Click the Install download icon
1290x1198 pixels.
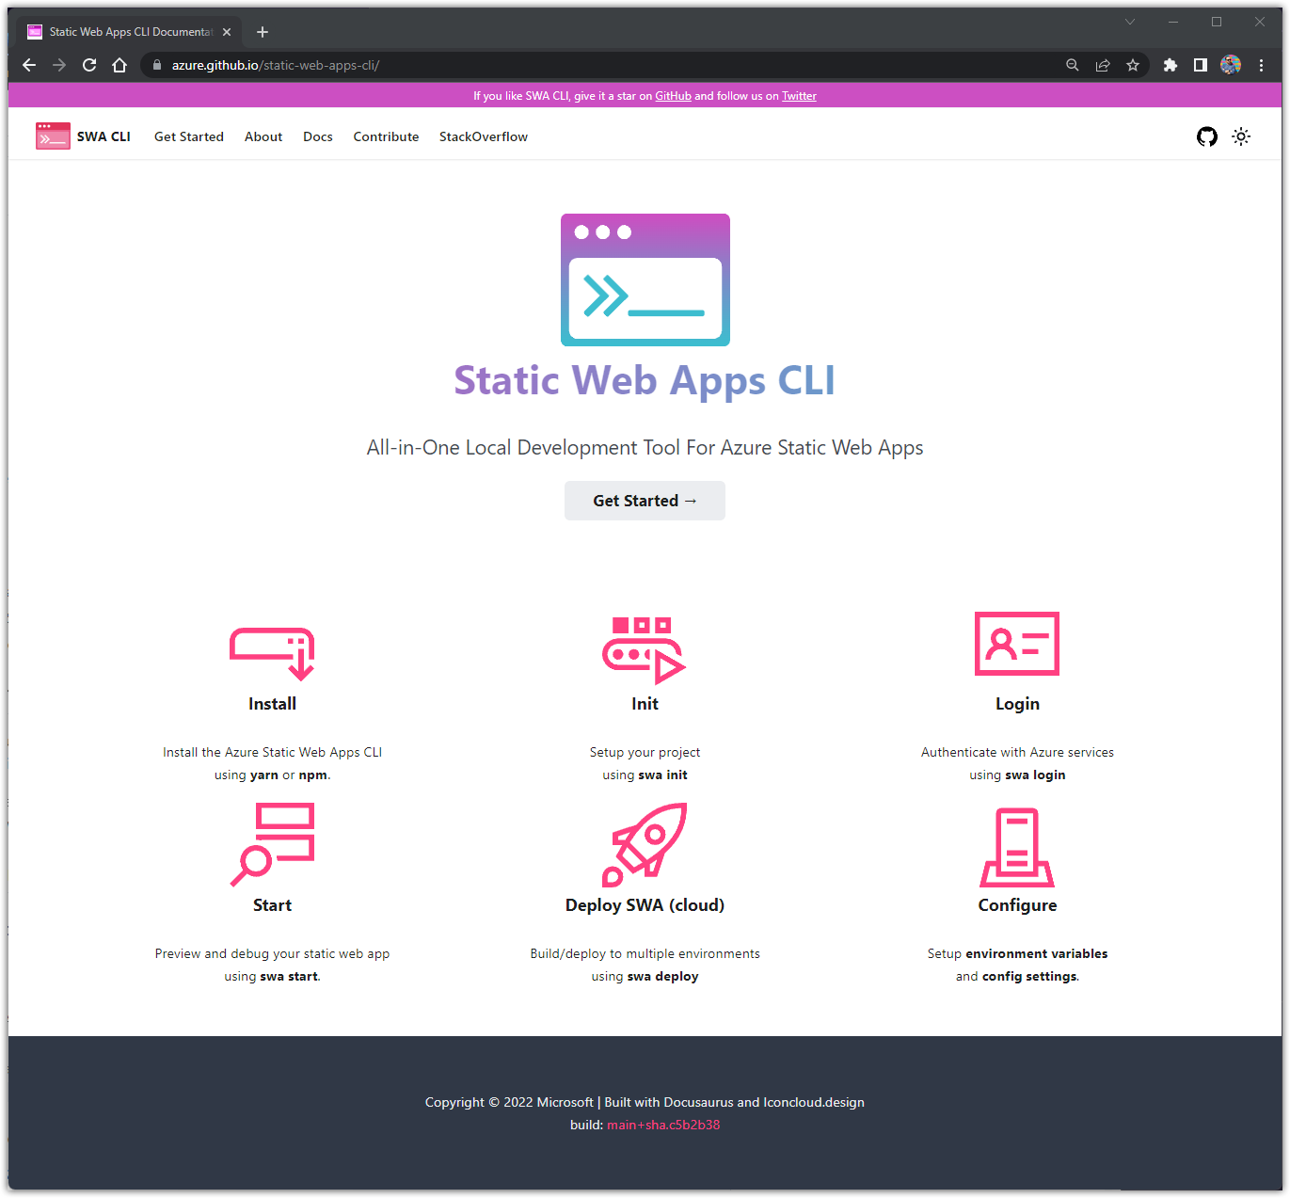(x=272, y=653)
